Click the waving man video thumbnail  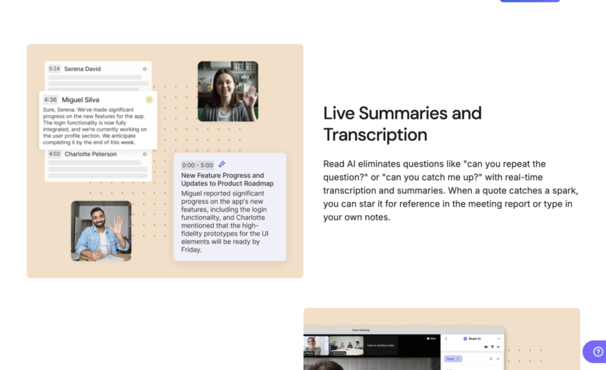coord(101,231)
